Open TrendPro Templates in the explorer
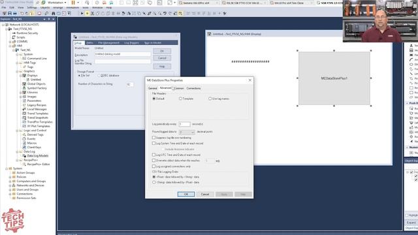 [40, 122]
